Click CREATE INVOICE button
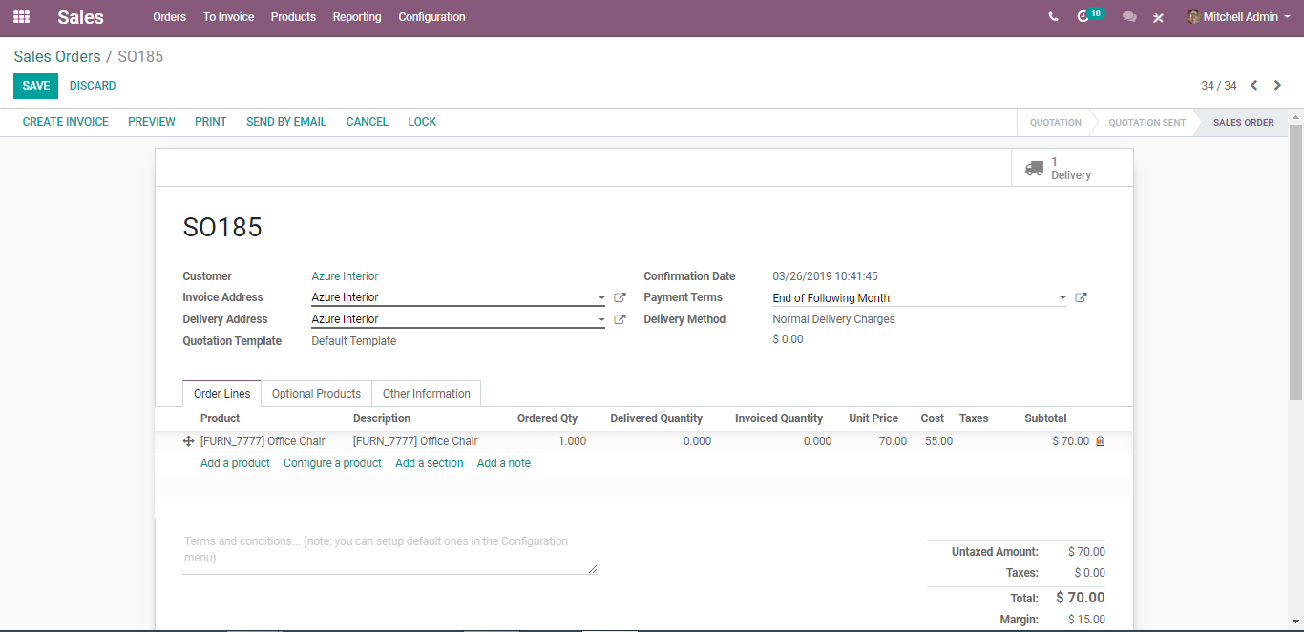Screen dimensions: 1304x632 tap(66, 122)
